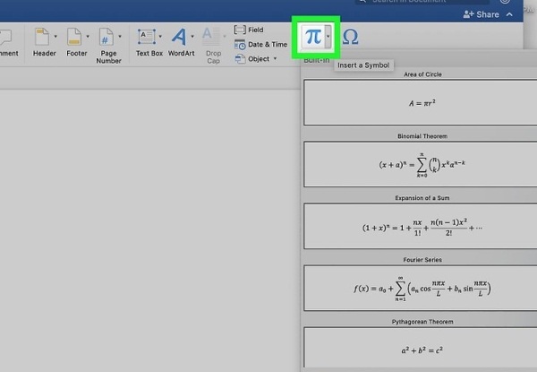Image resolution: width=537 pixels, height=372 pixels.
Task: Click the Footer icon
Action: (x=74, y=38)
